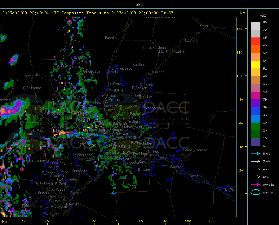
Task: Click the 'L_Dormida' place label
Action: (194, 176)
